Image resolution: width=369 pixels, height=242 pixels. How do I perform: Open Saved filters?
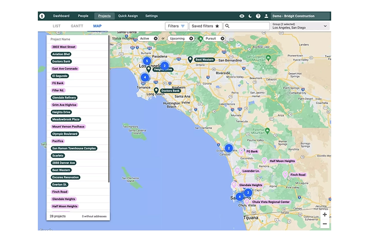(205, 26)
